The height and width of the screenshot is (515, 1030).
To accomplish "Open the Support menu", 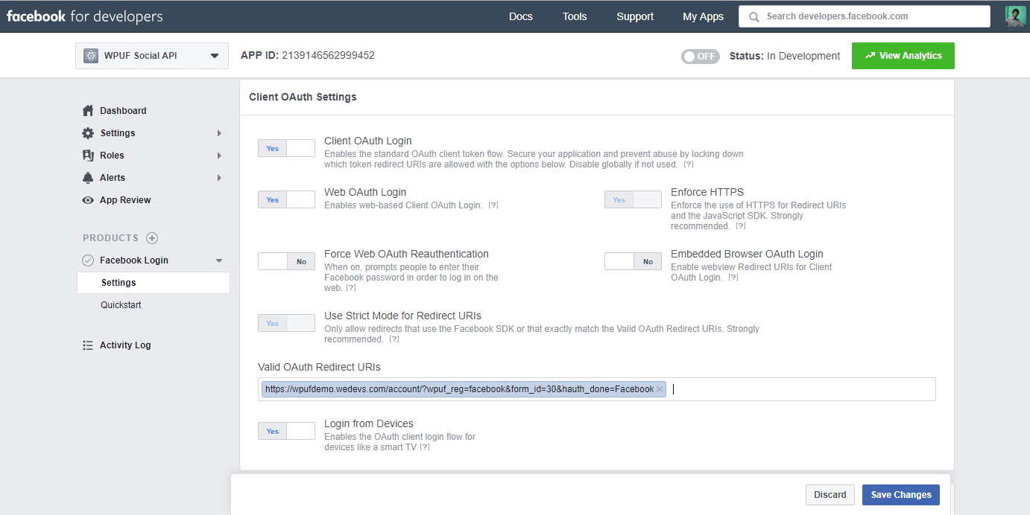I will (635, 16).
